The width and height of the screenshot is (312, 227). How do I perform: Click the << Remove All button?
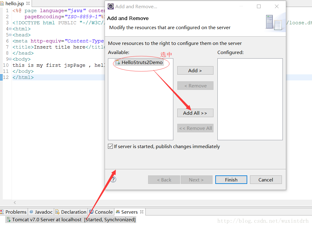tap(195, 128)
